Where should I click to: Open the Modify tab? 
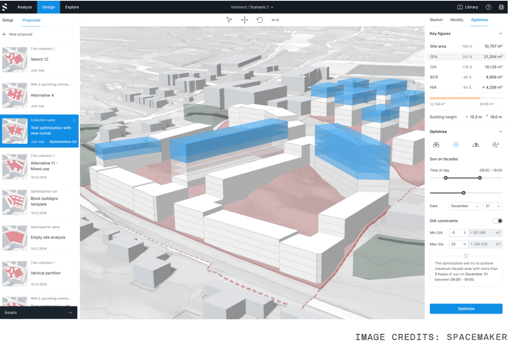click(x=457, y=20)
